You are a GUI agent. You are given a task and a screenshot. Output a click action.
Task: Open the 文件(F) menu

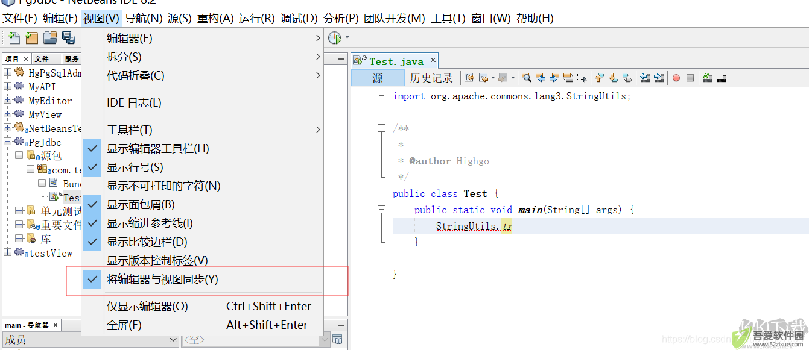coord(20,19)
